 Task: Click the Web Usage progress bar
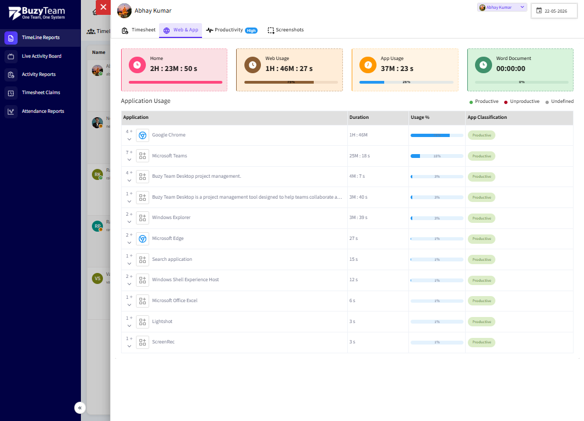[x=291, y=82]
